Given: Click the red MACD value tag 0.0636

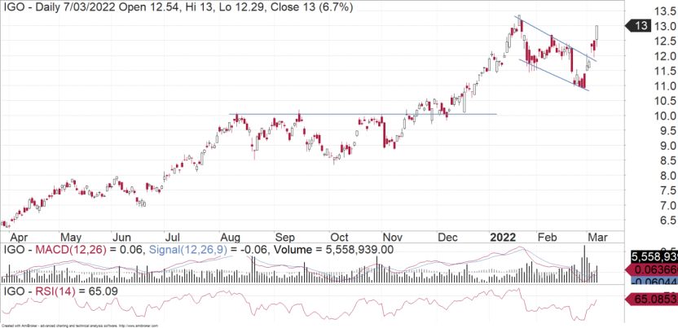Looking at the screenshot, I should click(x=653, y=269).
